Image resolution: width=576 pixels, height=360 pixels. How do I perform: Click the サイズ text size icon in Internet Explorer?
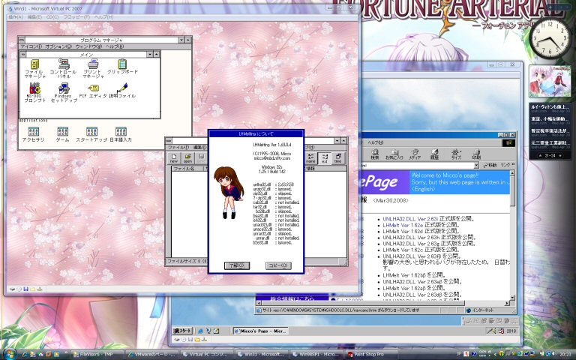tap(456, 154)
